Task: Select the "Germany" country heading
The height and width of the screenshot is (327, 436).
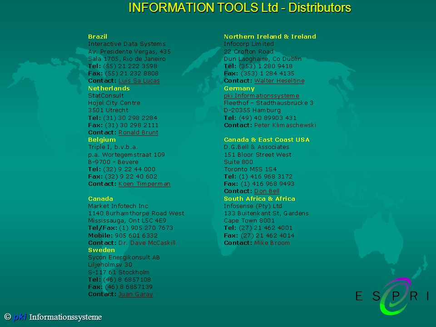Action: coord(239,89)
